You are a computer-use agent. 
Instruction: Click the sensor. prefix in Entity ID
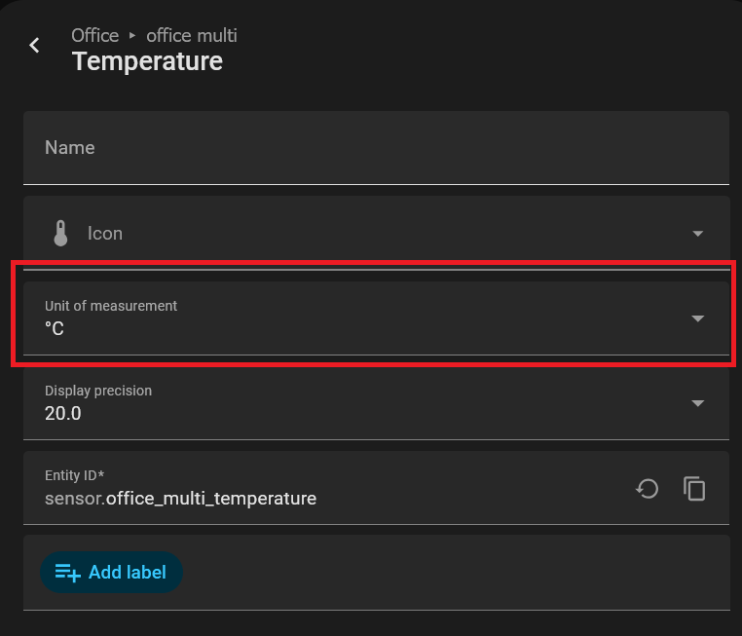(x=74, y=499)
